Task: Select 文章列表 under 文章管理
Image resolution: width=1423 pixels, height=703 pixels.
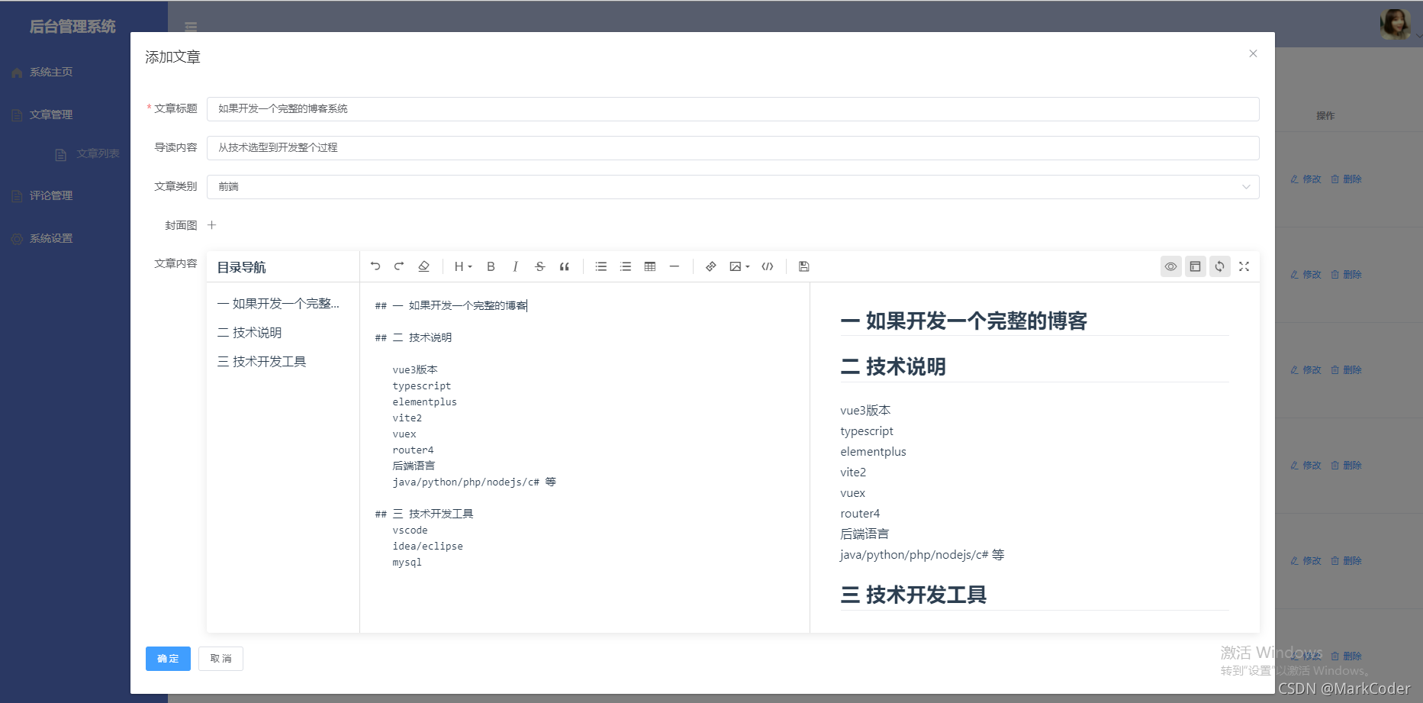Action: pos(99,153)
